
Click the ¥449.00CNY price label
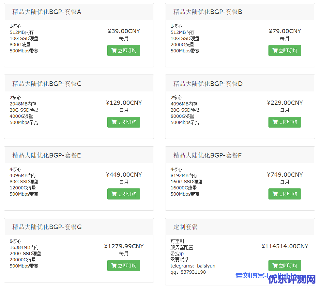coord(124,175)
